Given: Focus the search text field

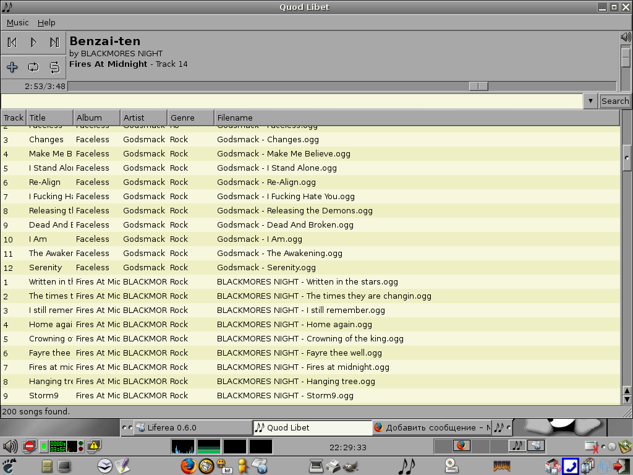Looking at the screenshot, I should [x=292, y=101].
